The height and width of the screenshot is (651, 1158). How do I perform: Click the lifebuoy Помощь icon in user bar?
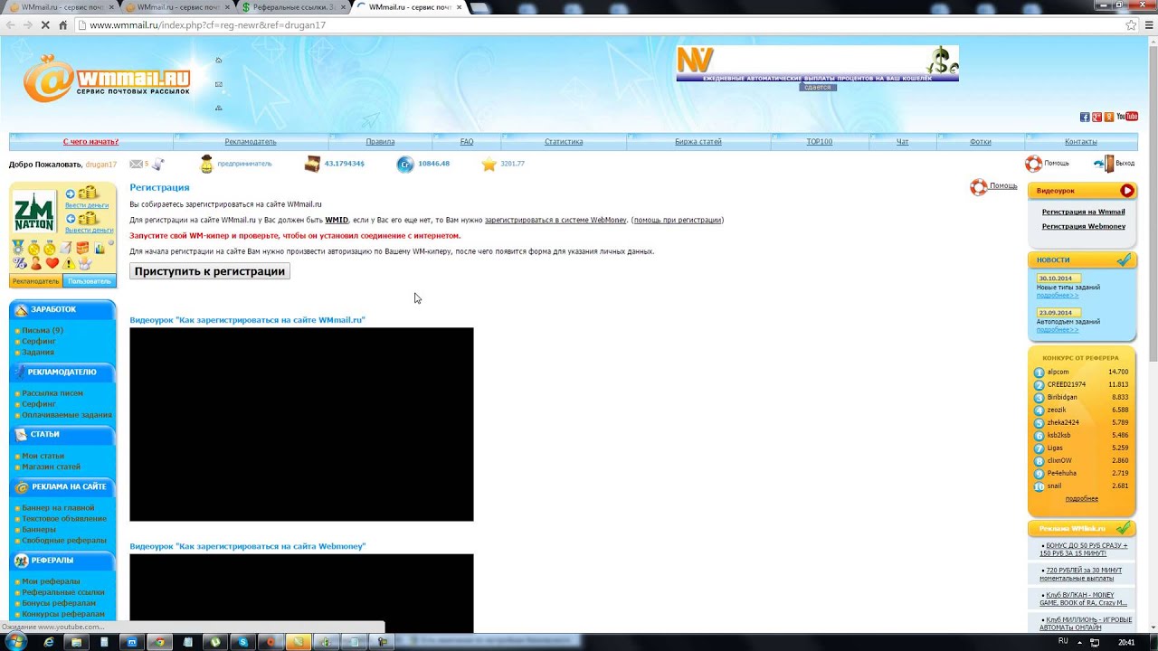coord(1033,164)
